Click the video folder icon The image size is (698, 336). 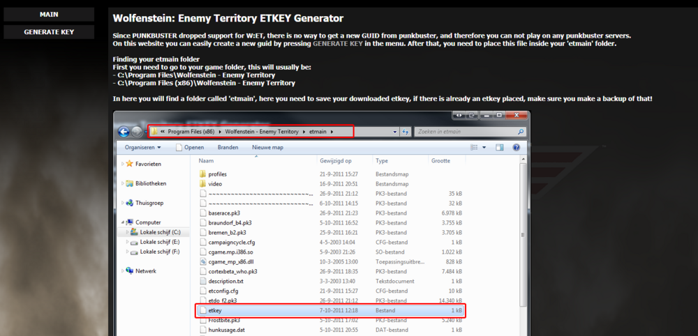pyautogui.click(x=203, y=183)
